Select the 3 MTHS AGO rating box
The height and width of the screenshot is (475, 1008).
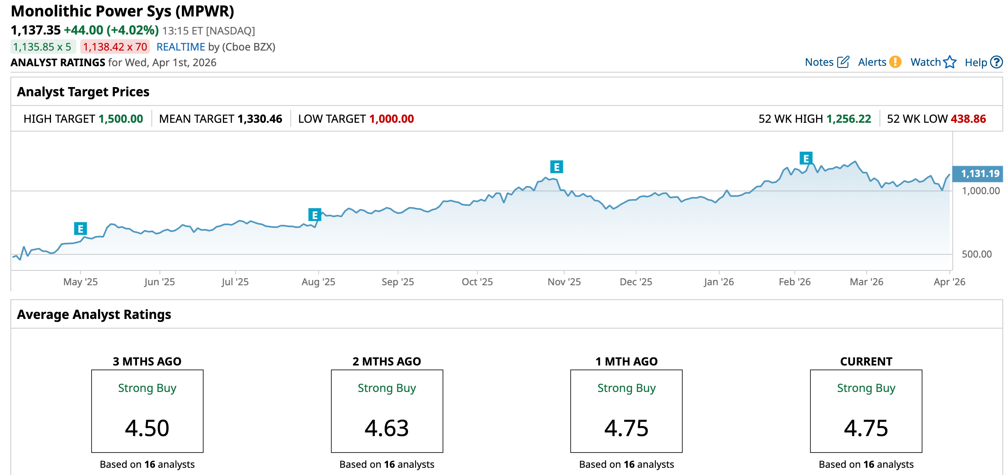[x=147, y=411]
